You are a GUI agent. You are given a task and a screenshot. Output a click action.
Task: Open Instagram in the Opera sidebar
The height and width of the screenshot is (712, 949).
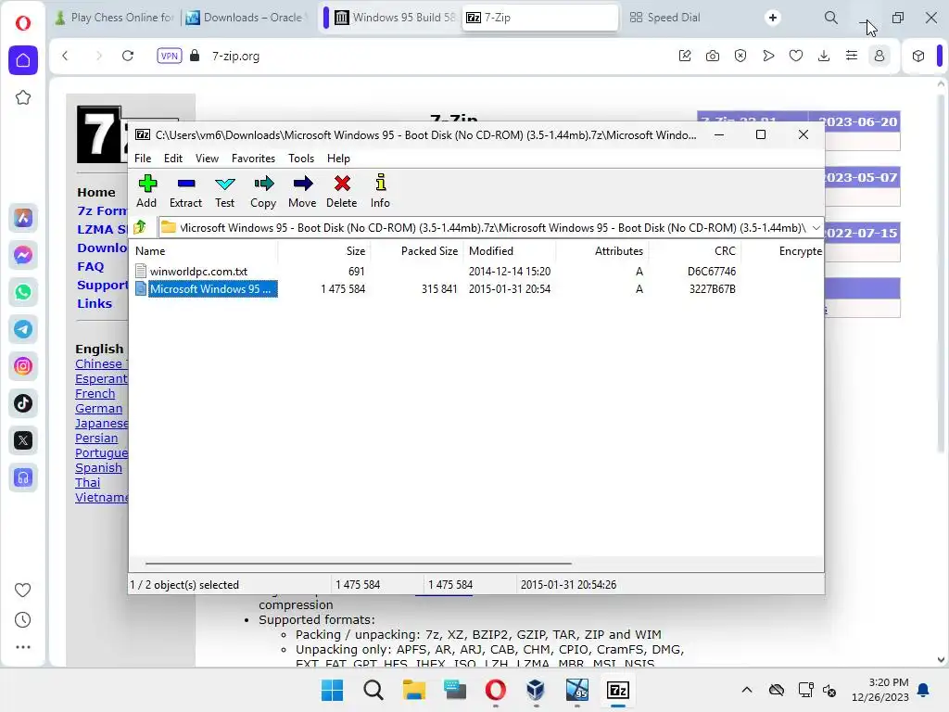point(23,366)
